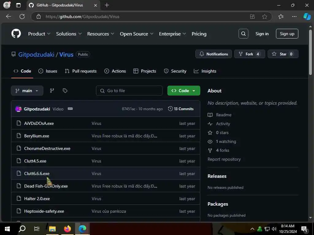
Task: Click the browser back arrow
Action: coord(8,17)
